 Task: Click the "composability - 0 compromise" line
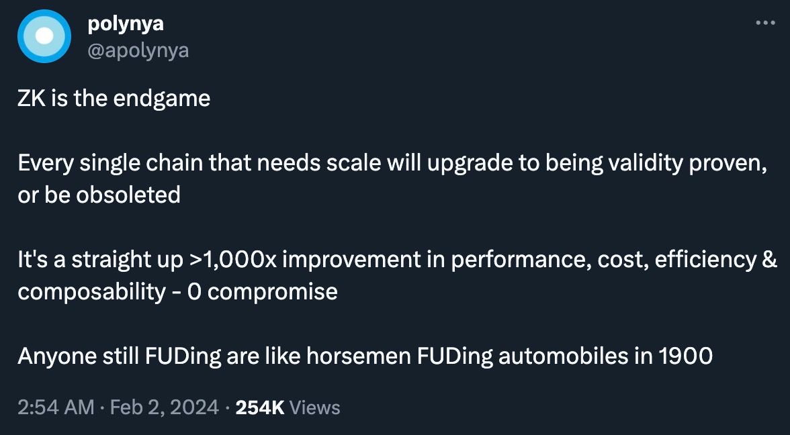tap(177, 292)
